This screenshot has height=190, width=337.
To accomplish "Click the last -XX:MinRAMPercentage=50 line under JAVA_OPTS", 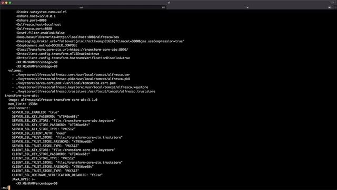I will pos(36,183).
